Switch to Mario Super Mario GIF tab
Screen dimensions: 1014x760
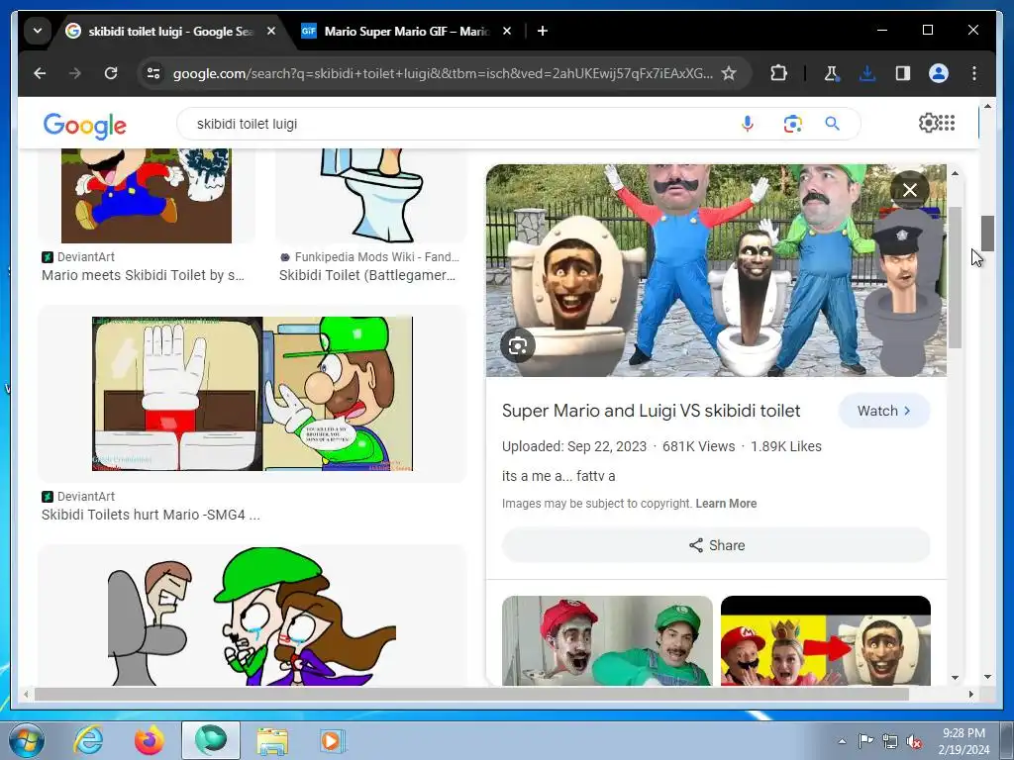tap(406, 31)
